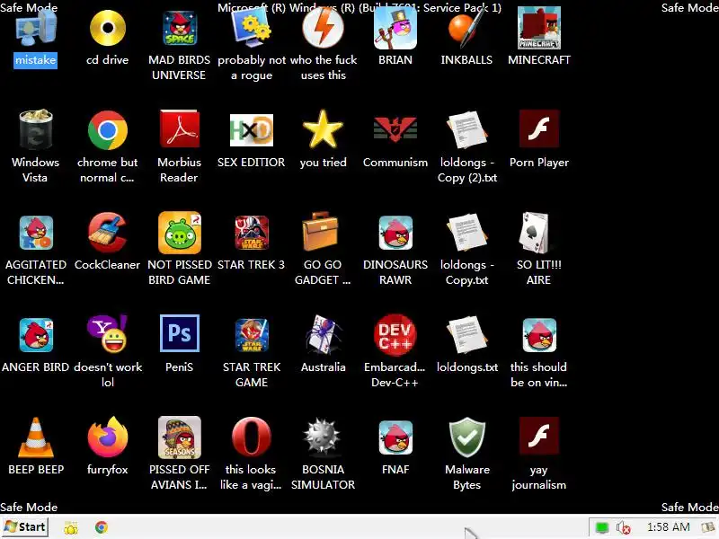The height and width of the screenshot is (539, 719).
Task: Open the 'Porn Player' Flash icon
Action: 538,129
